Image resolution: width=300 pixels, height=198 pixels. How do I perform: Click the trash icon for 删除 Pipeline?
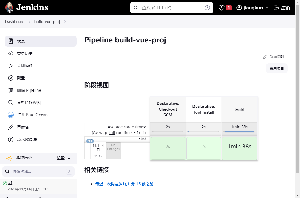11,90
